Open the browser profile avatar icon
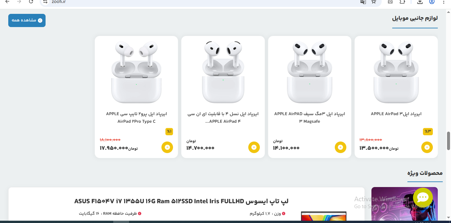451x223 pixels. (432, 2)
